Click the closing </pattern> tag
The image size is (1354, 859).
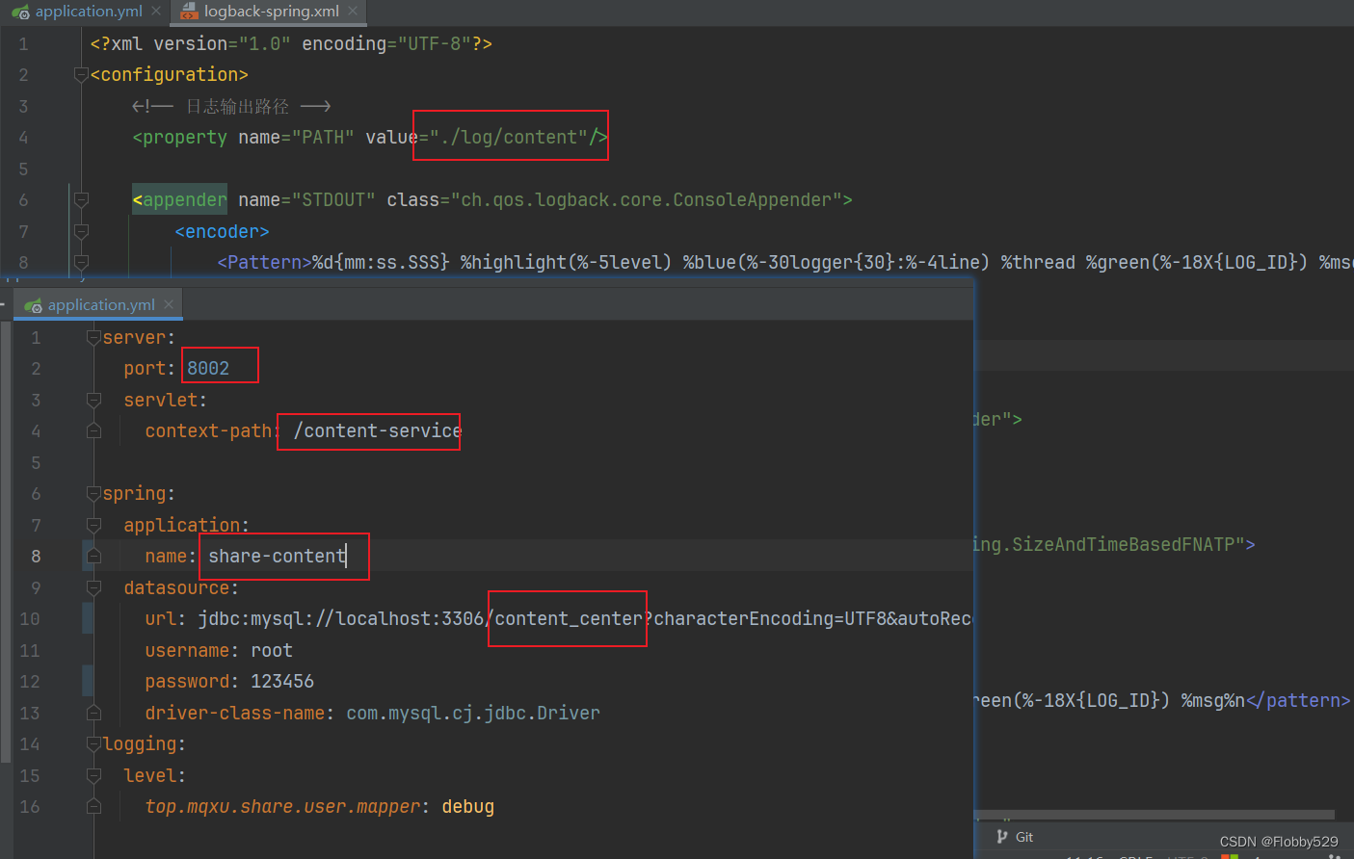[x=1298, y=701]
